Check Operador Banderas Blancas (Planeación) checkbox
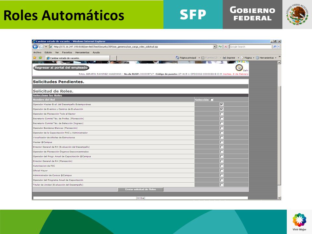Image resolution: width=312 pixels, height=234 pixels. [x=221, y=128]
